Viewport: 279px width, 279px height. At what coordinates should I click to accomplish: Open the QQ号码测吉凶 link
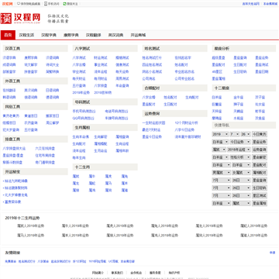[84, 119]
